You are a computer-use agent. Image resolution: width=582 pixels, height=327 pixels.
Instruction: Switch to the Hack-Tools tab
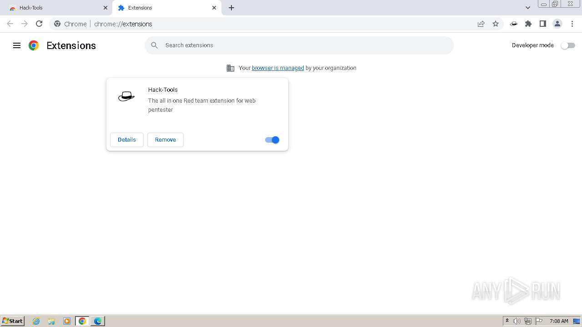pos(57,8)
